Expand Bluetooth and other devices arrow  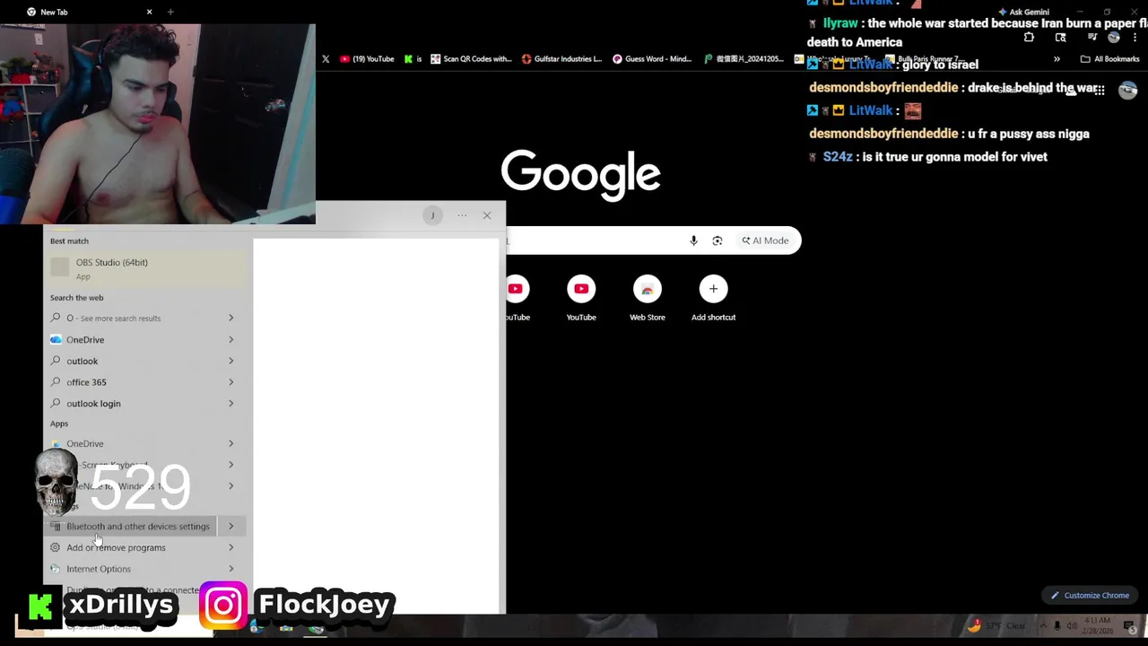coord(230,527)
